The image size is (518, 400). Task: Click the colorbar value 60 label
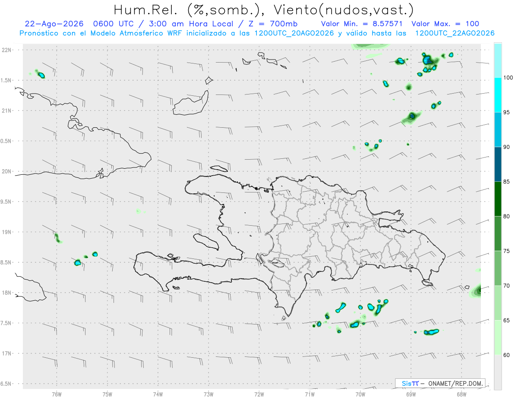click(x=506, y=355)
